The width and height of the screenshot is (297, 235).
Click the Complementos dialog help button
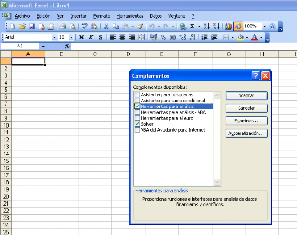pyautogui.click(x=256, y=75)
